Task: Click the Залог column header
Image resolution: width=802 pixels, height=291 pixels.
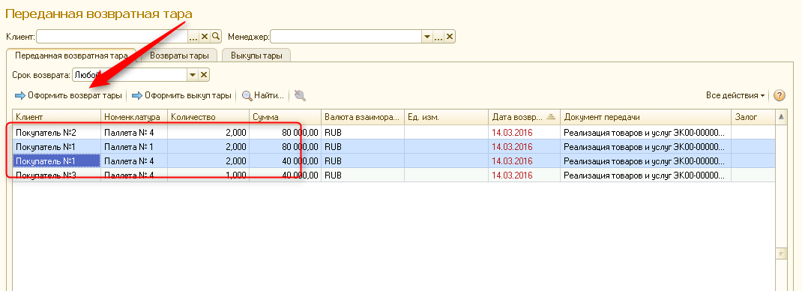Action: pyautogui.click(x=753, y=117)
